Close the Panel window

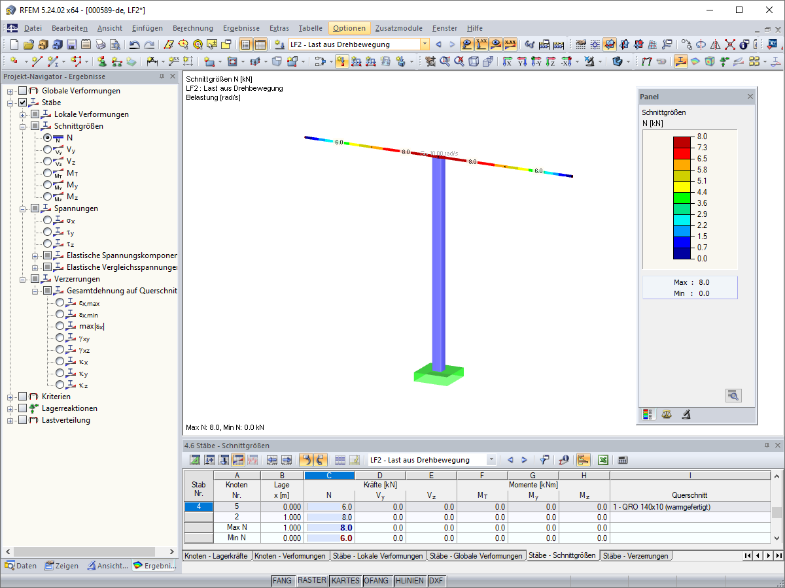750,97
